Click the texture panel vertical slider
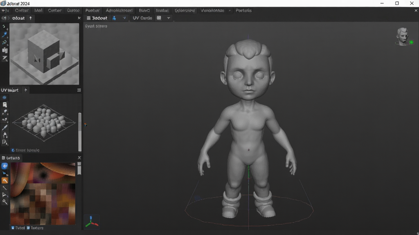The height and width of the screenshot is (235, 419). point(79,168)
